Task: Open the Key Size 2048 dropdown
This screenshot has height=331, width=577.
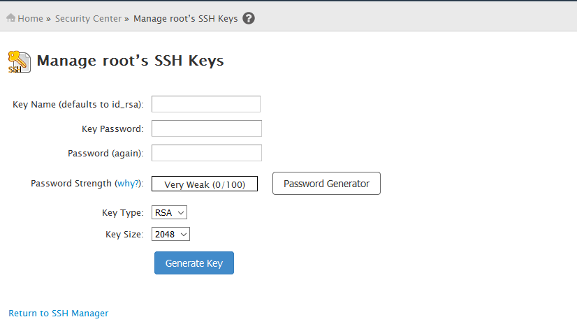Action: coord(170,235)
